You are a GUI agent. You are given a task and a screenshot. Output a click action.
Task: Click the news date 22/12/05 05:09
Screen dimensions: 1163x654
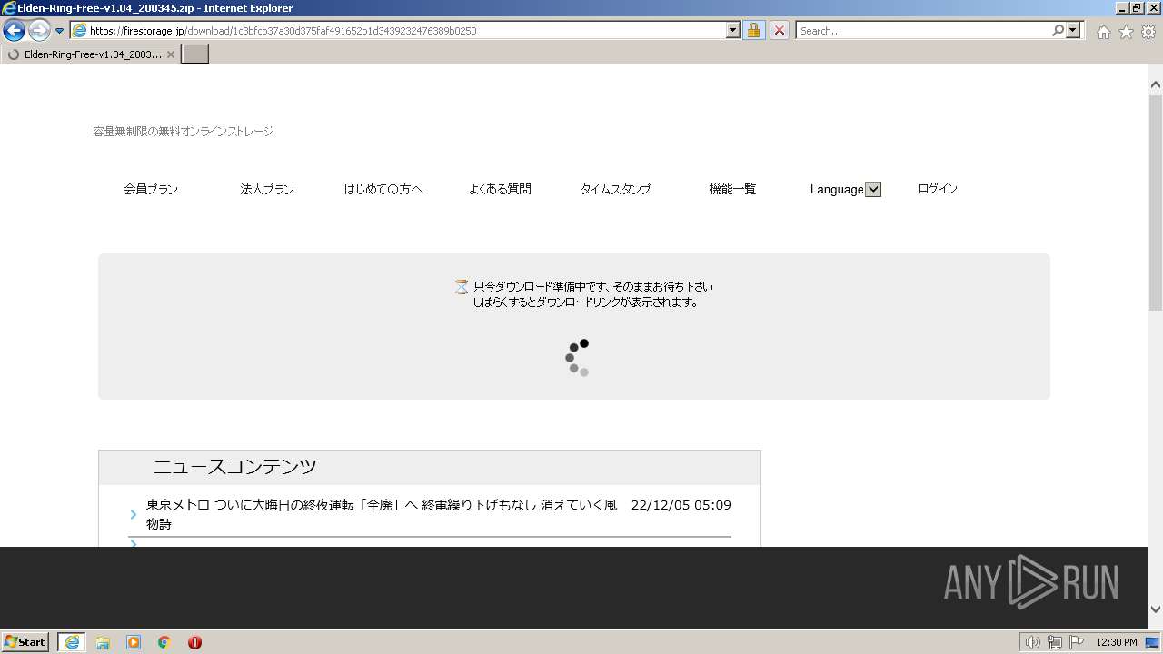[x=681, y=505]
